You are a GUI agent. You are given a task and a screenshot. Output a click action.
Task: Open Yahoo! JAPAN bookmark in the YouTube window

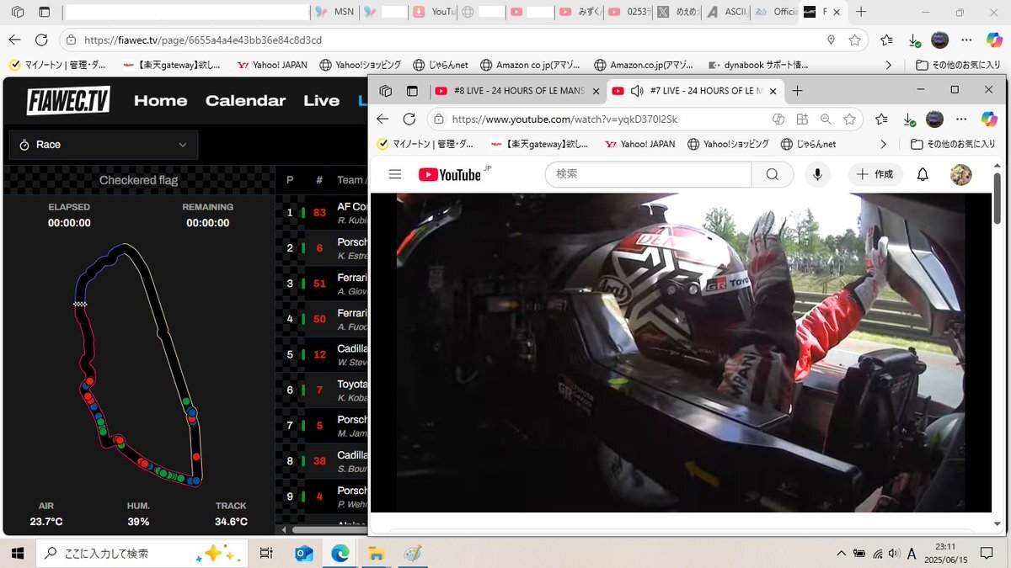[639, 144]
